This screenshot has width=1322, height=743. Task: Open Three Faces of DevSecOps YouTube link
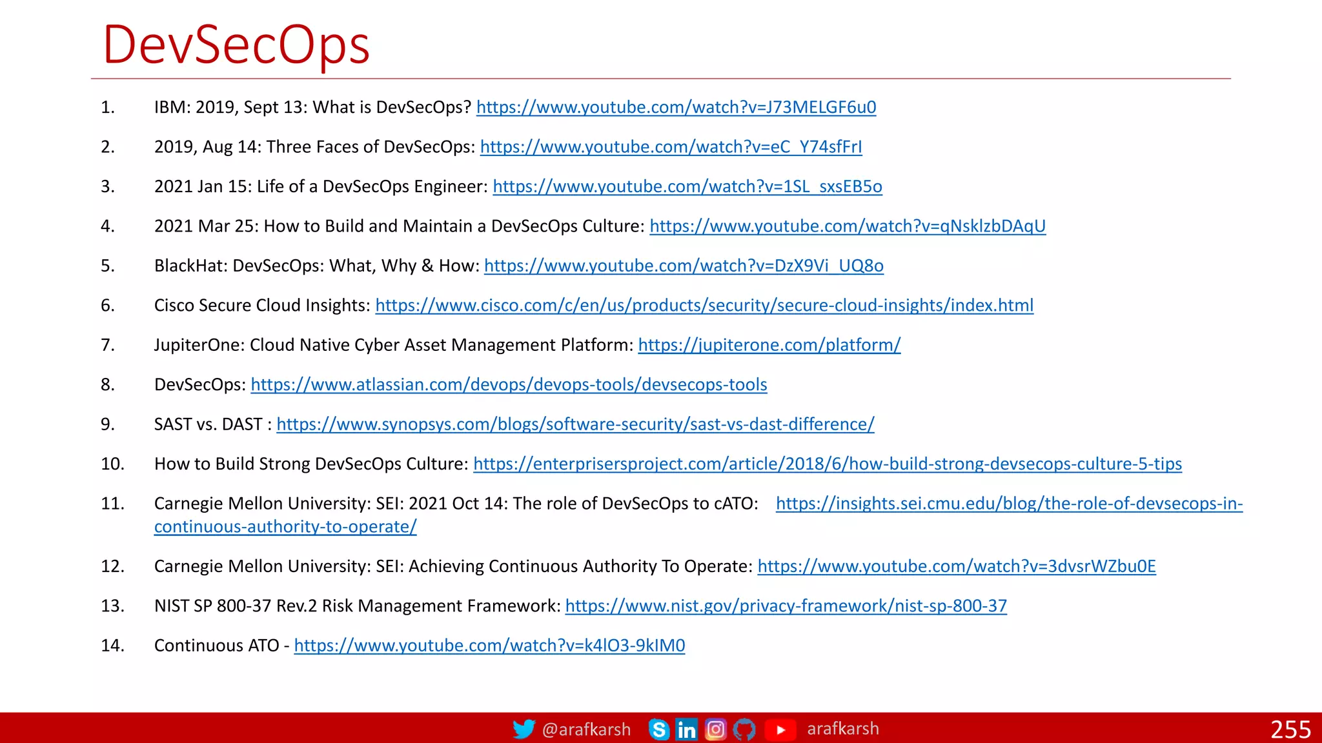coord(671,147)
